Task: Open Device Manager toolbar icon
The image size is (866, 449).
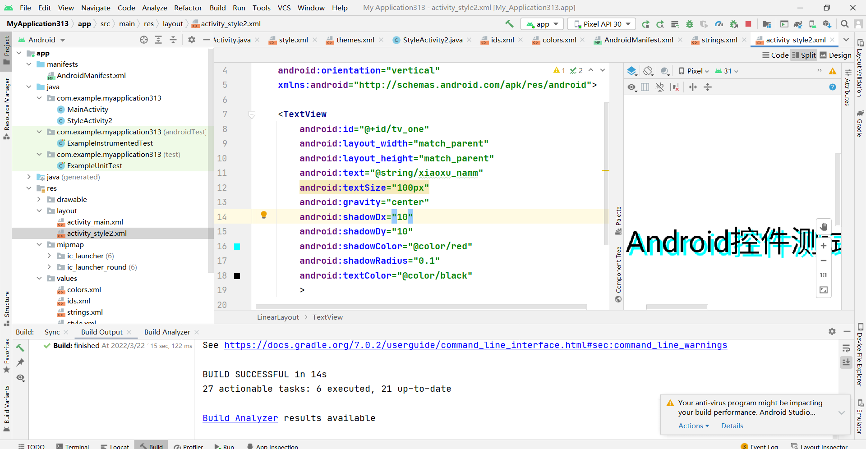Action: tap(812, 24)
